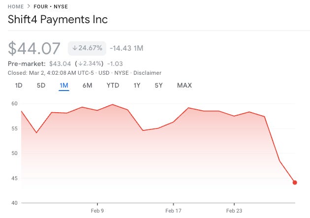Click the 40 y-axis label
The image size is (310, 218).
(14, 203)
